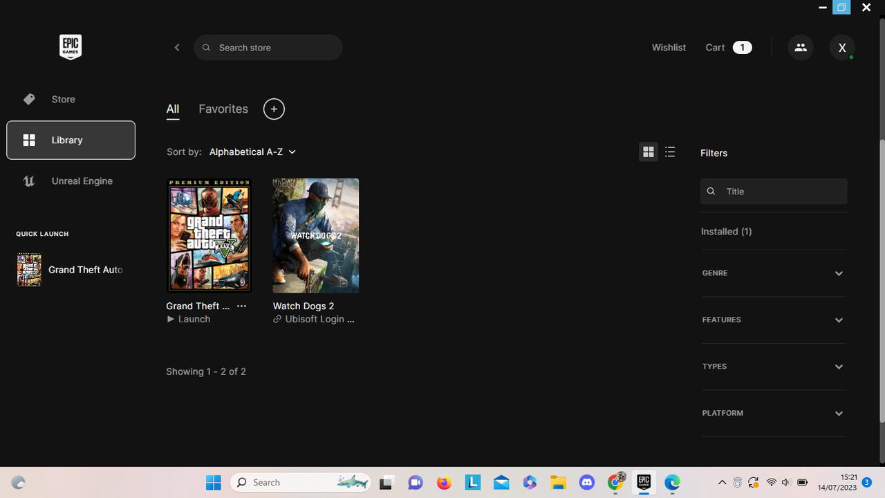
Task: Open the Mail app from taskbar
Action: [x=501, y=482]
